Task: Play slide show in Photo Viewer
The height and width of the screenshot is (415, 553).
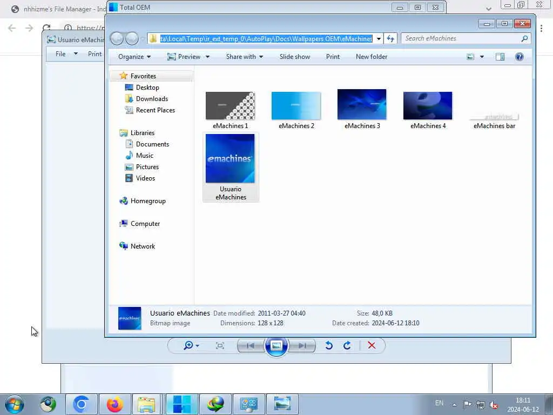Action: (276, 345)
